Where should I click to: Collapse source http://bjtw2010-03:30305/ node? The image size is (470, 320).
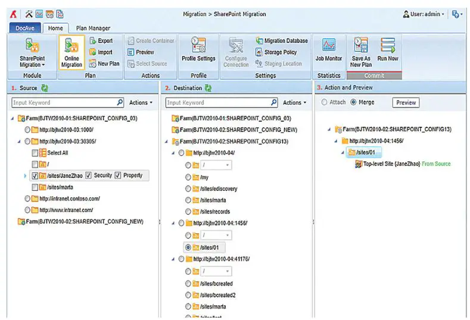click(19, 142)
